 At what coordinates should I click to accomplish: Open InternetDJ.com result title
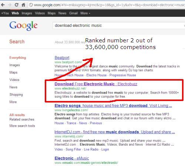(x=115, y=132)
